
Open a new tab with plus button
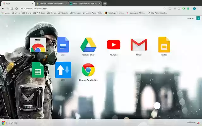tap(105, 3)
